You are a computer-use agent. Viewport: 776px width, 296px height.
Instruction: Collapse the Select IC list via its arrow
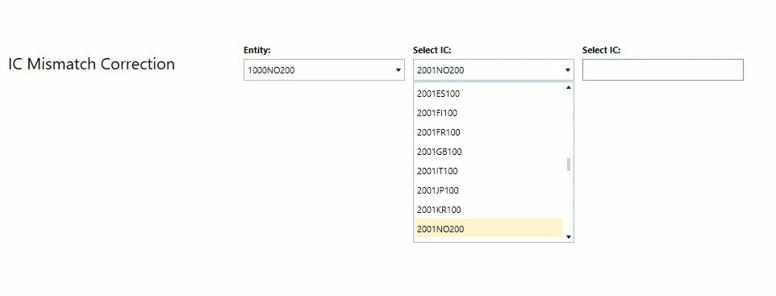pos(568,70)
